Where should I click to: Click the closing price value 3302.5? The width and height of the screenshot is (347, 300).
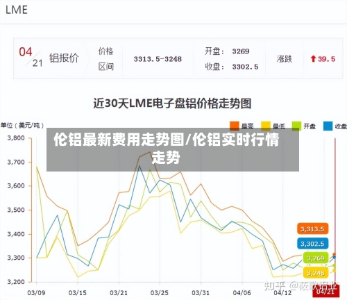pos(245,67)
